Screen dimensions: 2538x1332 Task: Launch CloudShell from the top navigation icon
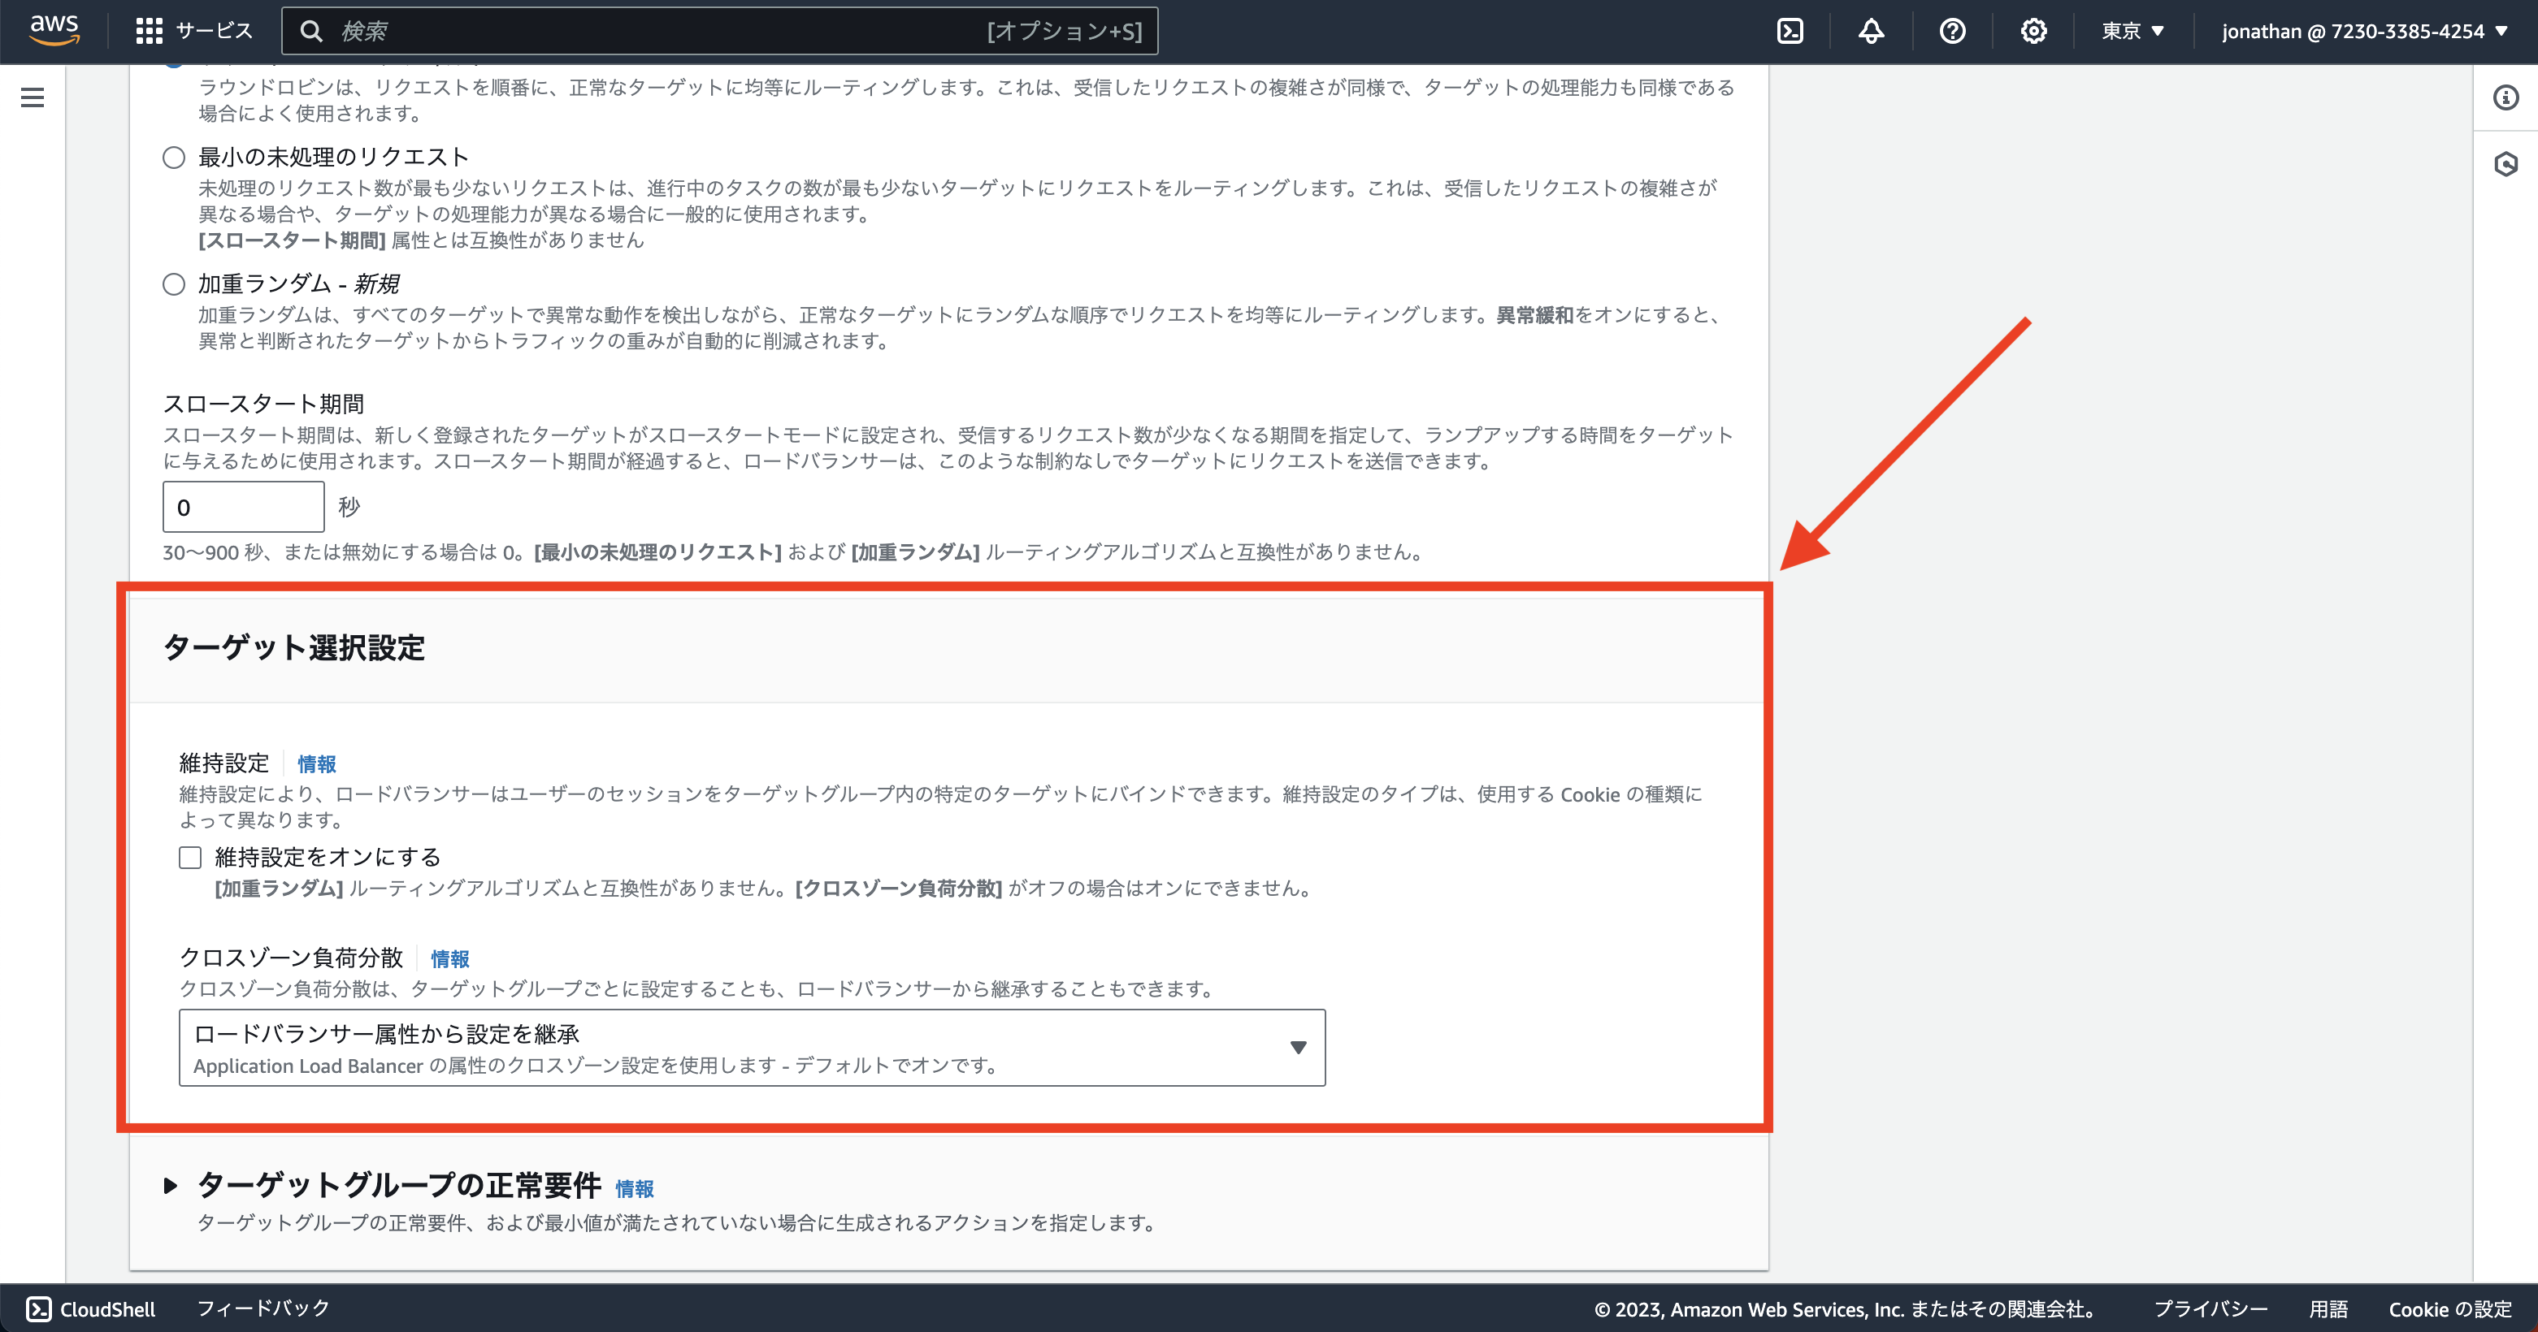pyautogui.click(x=1790, y=31)
